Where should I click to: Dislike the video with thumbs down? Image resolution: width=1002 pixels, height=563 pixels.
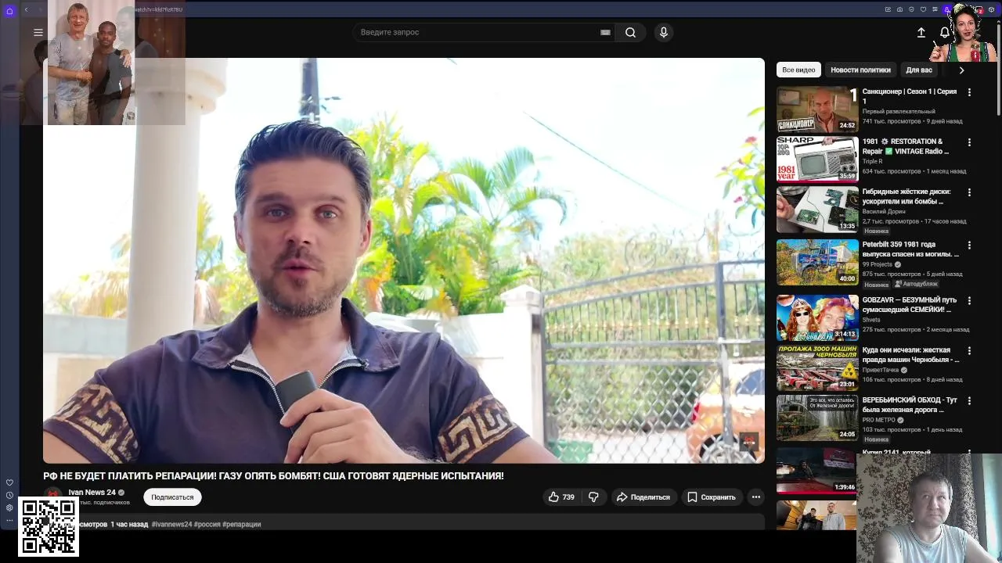[593, 497]
